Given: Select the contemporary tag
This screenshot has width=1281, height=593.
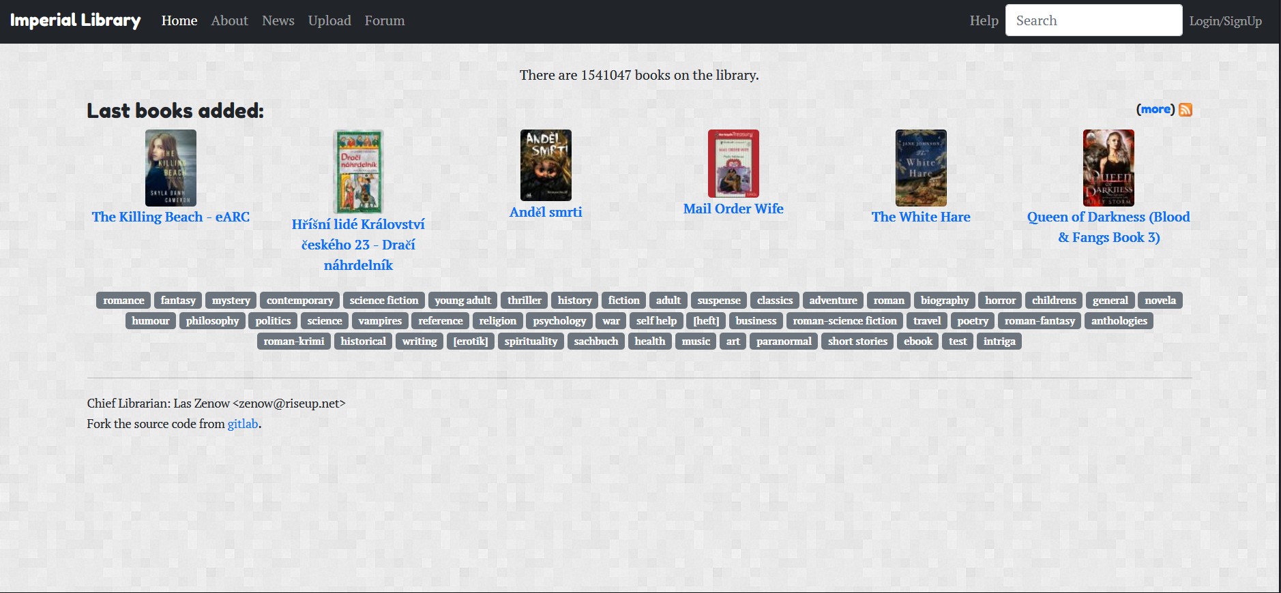Looking at the screenshot, I should click(x=300, y=301).
